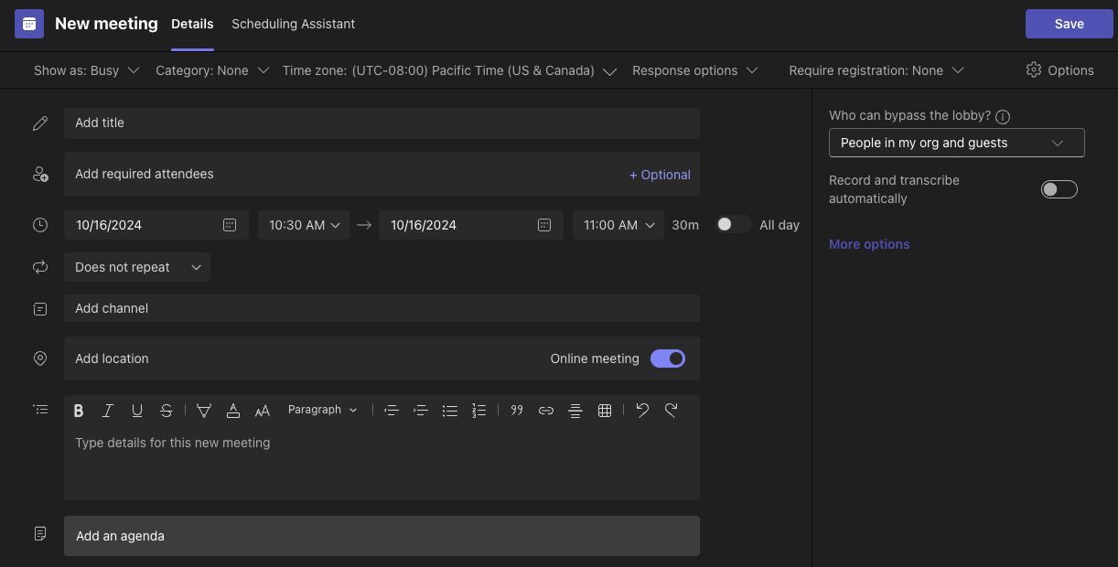Undo the last edit

642,411
